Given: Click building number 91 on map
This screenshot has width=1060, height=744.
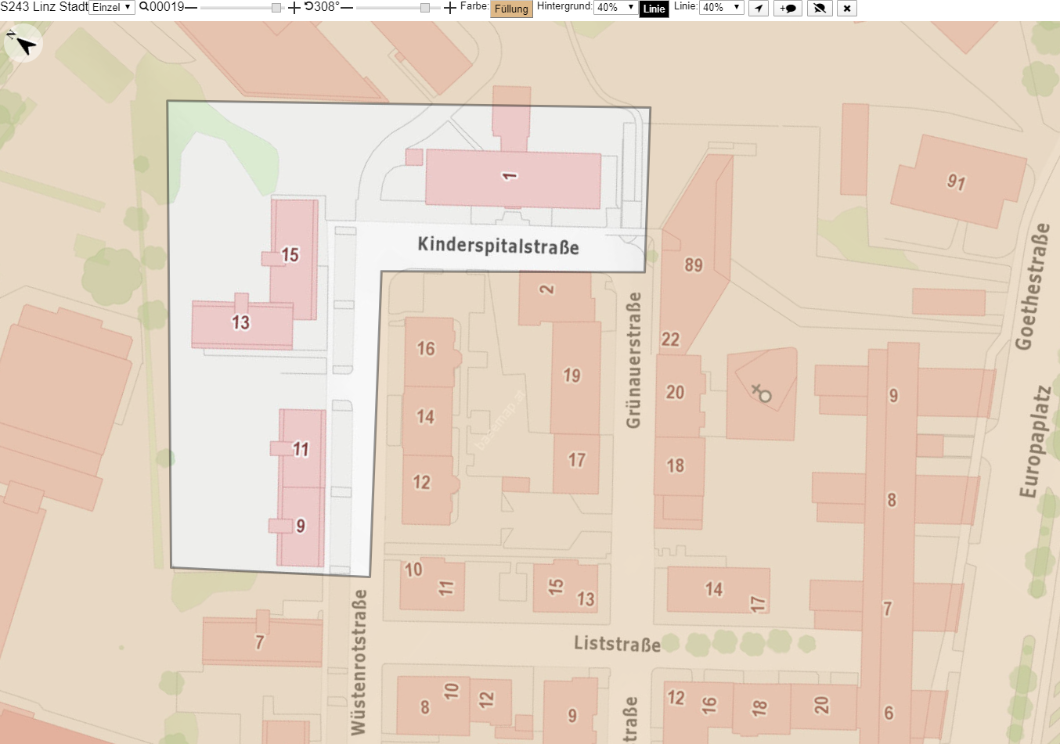Looking at the screenshot, I should click(x=956, y=182).
